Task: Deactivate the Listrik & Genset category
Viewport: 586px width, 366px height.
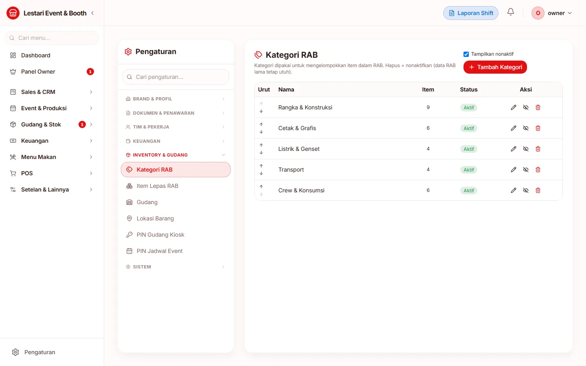Action: pos(526,149)
